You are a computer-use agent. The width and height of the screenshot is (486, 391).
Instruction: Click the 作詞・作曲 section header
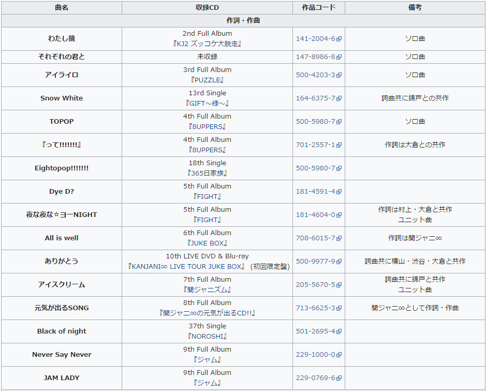click(x=243, y=21)
